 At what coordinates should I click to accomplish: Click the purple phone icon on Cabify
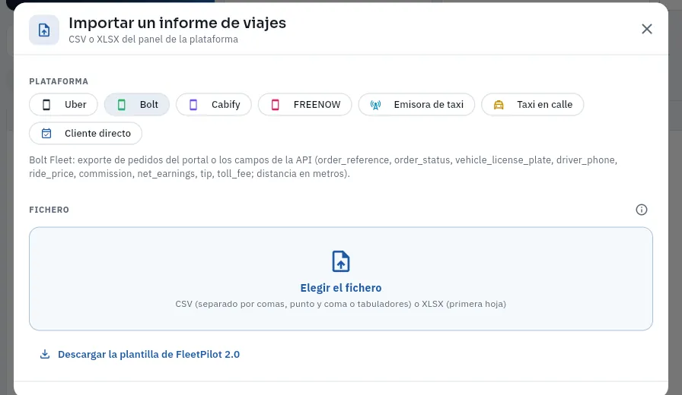tap(193, 105)
